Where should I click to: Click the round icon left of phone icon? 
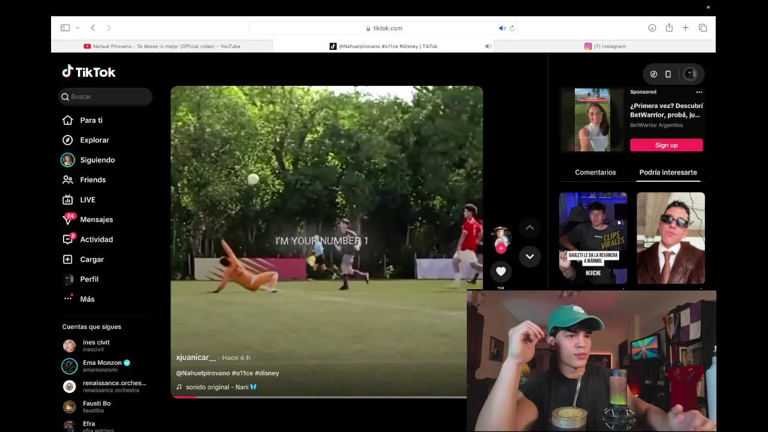[x=653, y=74]
